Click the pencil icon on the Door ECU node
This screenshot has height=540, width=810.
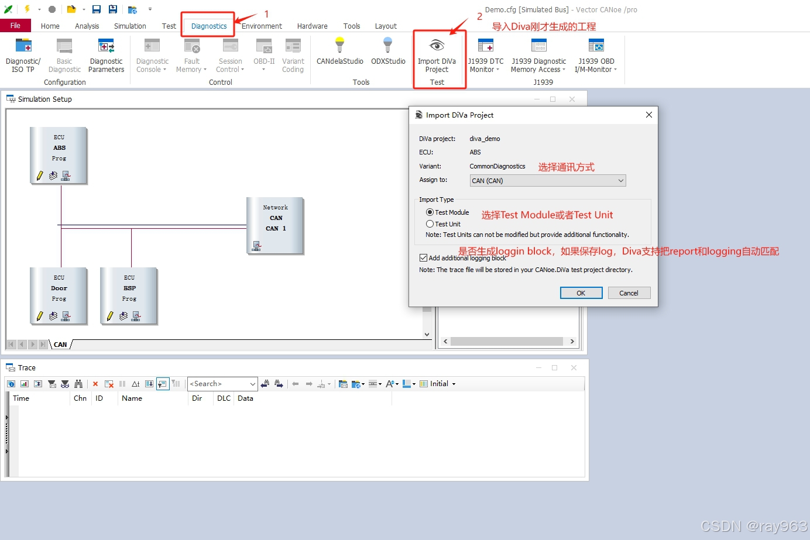pyautogui.click(x=40, y=316)
